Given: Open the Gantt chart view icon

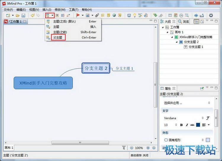Looking at the screenshot, I should click(x=140, y=15).
